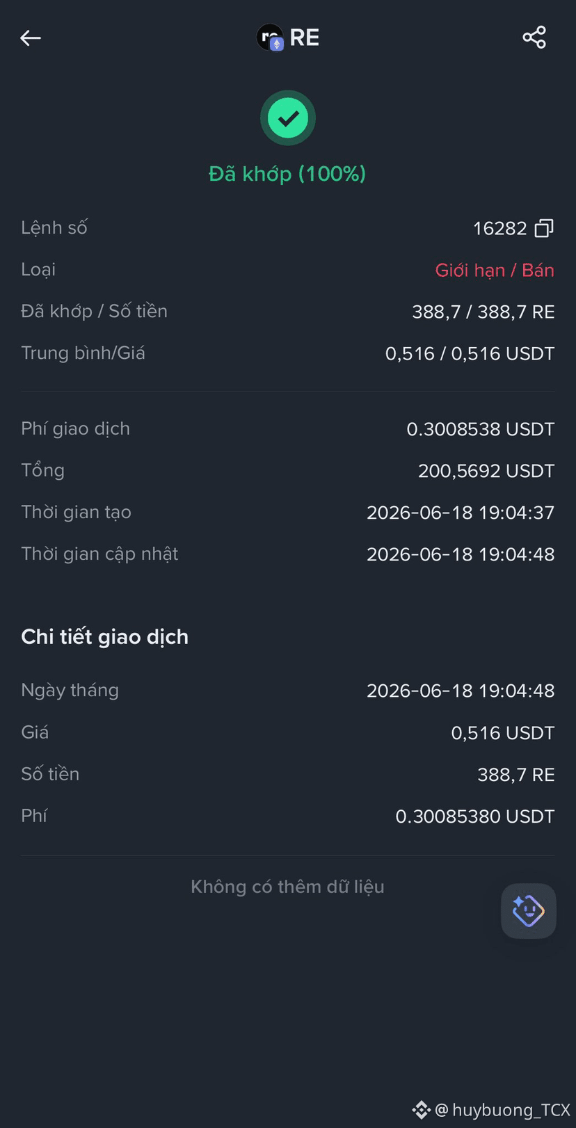576x1128 pixels.
Task: Tap the 'Thời gian cập nhật' timestamp value
Action: click(461, 554)
